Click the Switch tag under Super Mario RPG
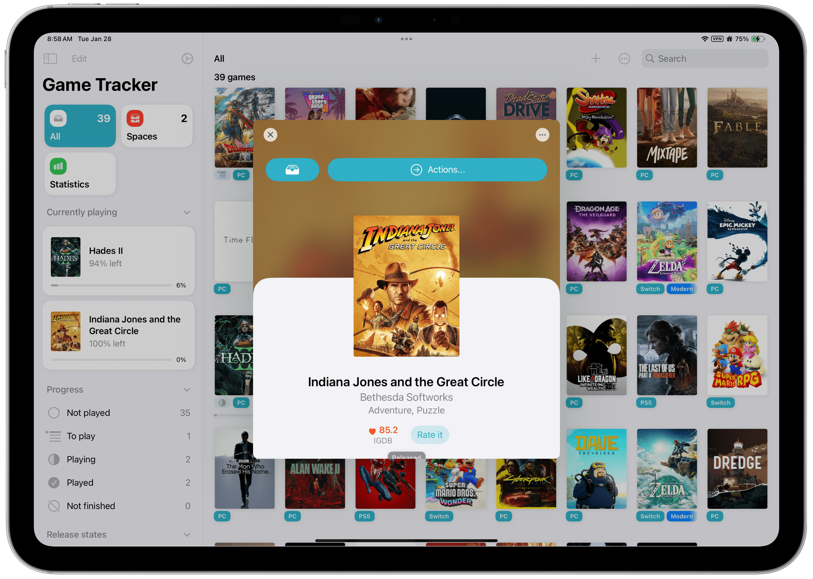The width and height of the screenshot is (813, 579). click(x=721, y=403)
